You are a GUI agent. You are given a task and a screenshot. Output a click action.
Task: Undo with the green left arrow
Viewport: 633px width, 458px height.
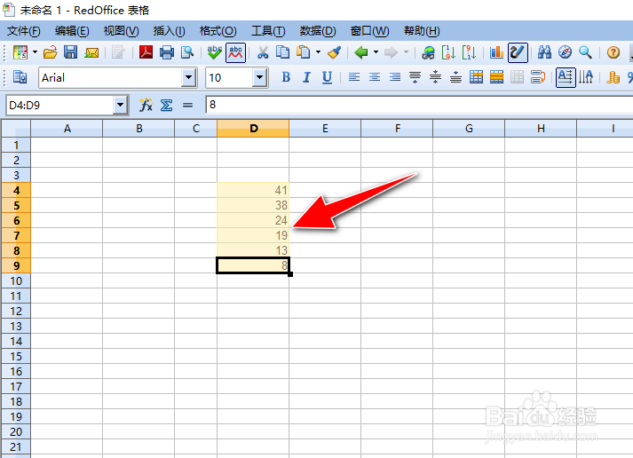click(x=361, y=52)
